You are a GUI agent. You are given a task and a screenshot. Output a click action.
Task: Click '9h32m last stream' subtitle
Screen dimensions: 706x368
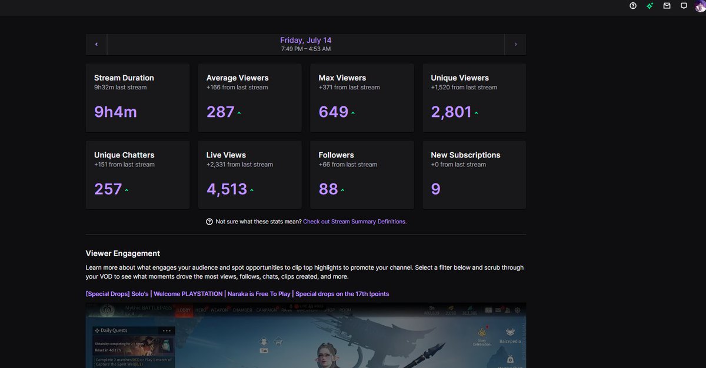[x=121, y=87]
